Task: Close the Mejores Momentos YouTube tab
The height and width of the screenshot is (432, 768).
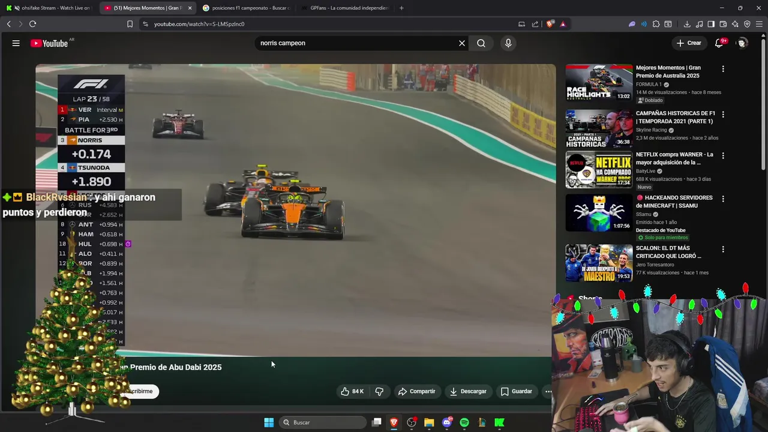Action: pyautogui.click(x=190, y=8)
